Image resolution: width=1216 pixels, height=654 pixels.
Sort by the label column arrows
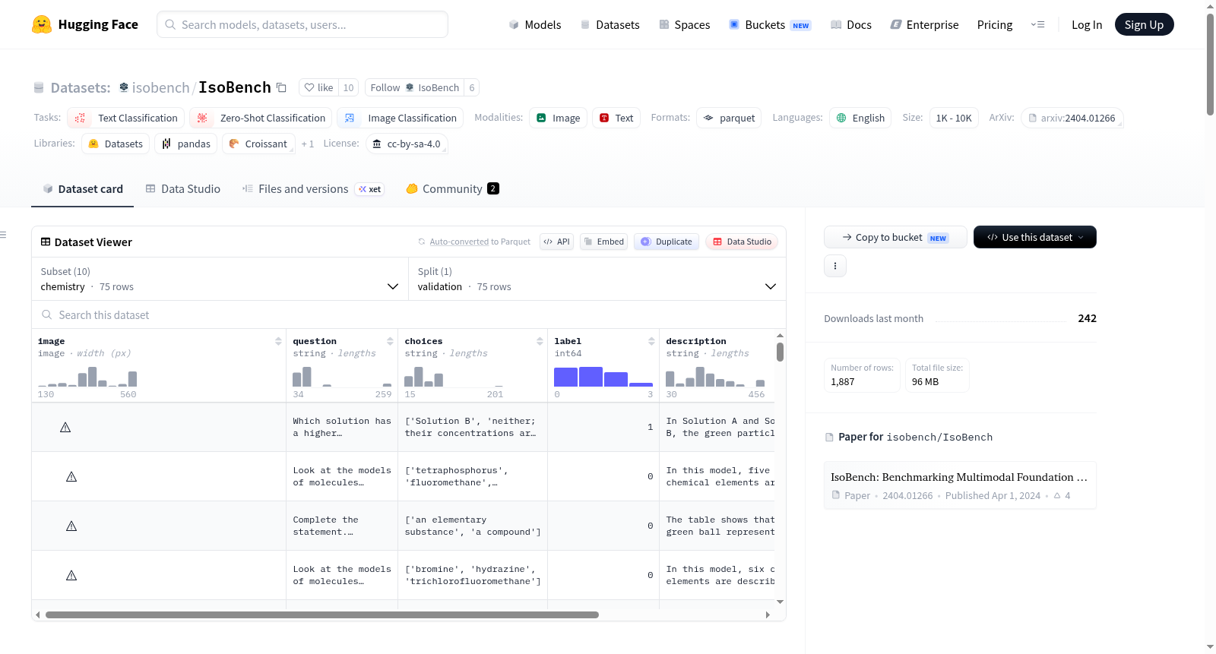pos(651,341)
